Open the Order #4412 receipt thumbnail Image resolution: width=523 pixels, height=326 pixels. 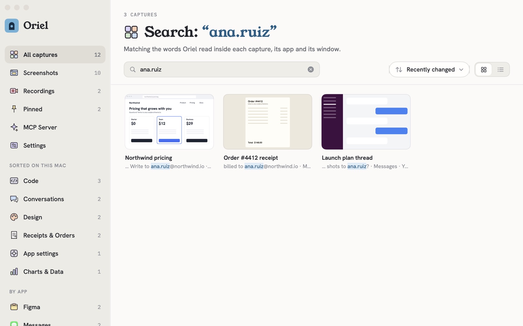[x=267, y=122]
